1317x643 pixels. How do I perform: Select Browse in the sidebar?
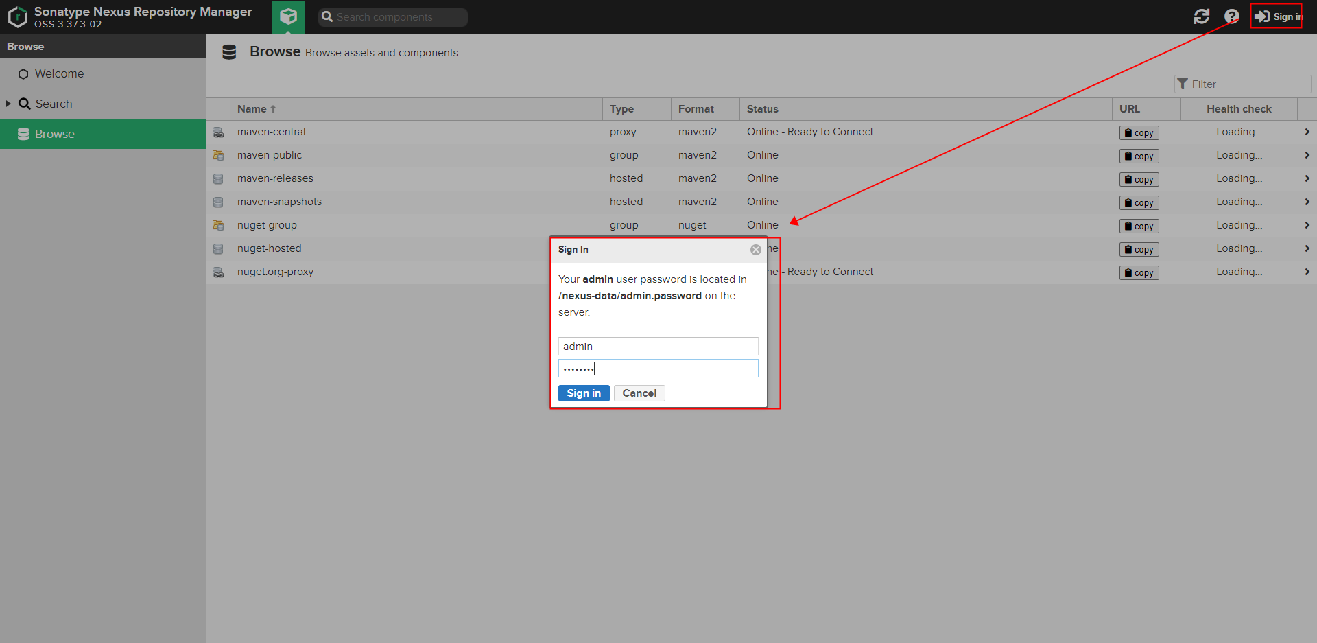pos(103,134)
